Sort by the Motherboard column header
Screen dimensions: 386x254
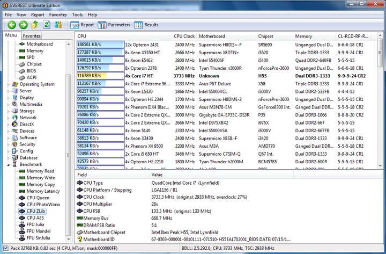pyautogui.click(x=226, y=37)
